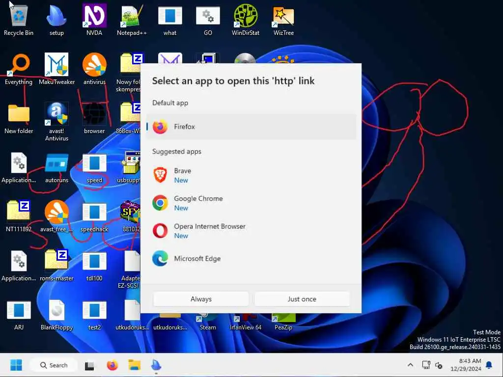This screenshot has height=377, width=503.
Task: Launch PeaZip desktop shortcut
Action: [x=283, y=322]
